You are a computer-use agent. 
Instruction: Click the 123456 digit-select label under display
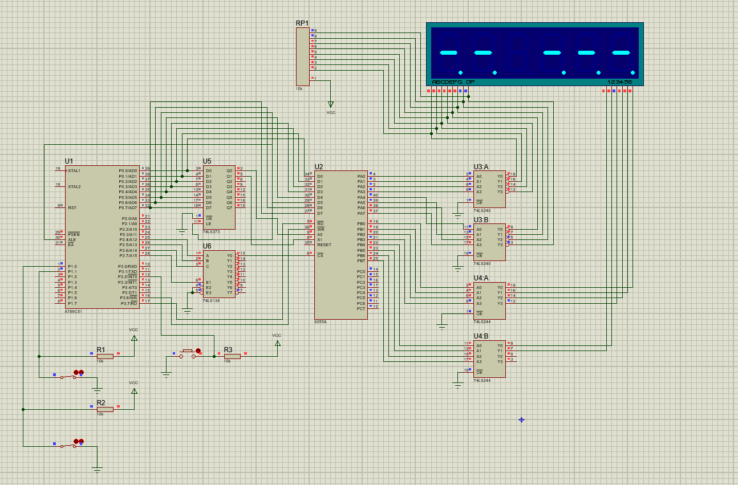(x=619, y=82)
